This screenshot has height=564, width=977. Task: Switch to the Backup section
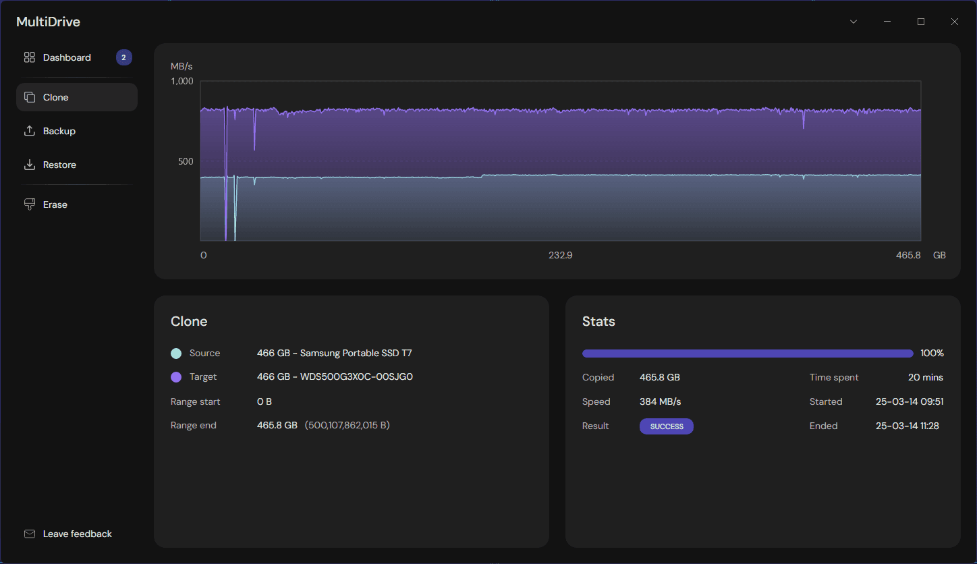(x=59, y=131)
